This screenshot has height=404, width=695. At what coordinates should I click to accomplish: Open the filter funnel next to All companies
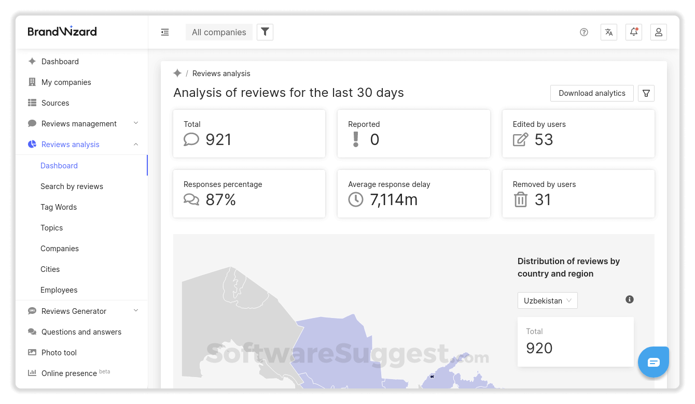(x=265, y=32)
